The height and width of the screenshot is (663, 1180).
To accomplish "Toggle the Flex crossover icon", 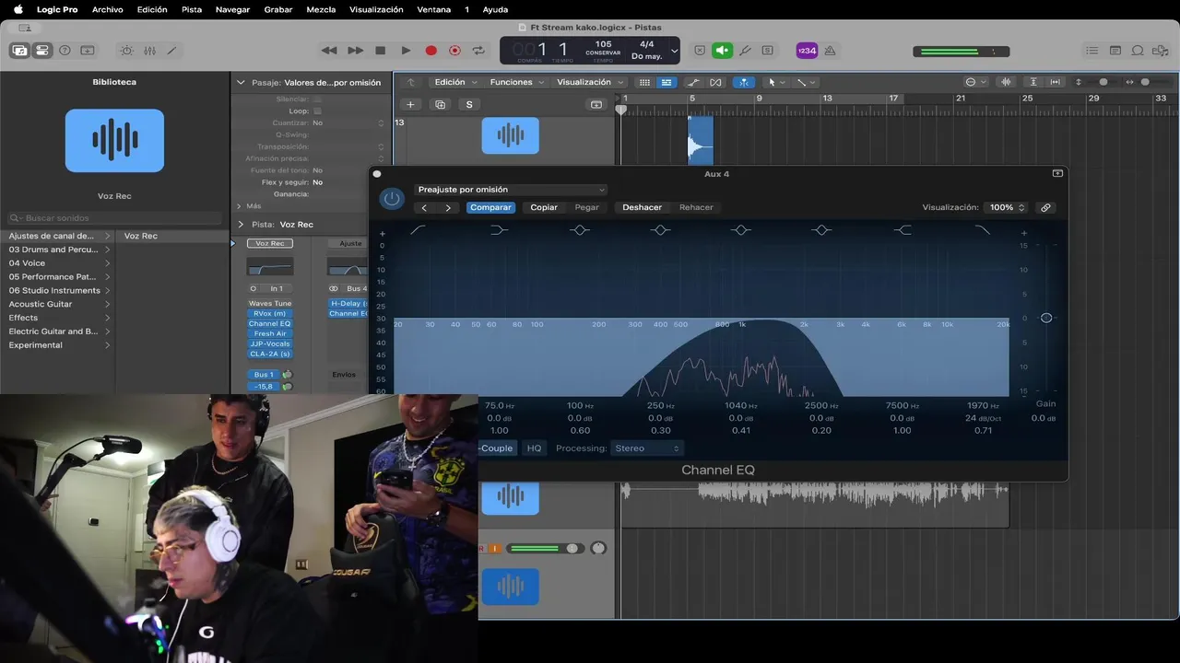I will 716,82.
